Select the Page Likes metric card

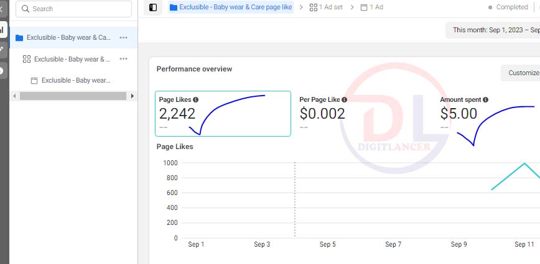pyautogui.click(x=223, y=114)
